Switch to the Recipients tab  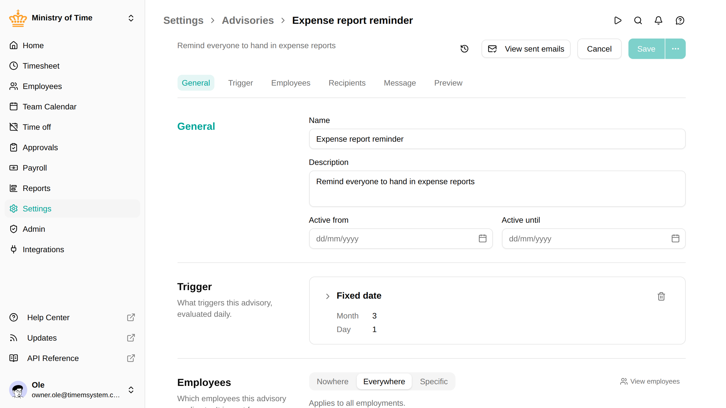point(347,83)
